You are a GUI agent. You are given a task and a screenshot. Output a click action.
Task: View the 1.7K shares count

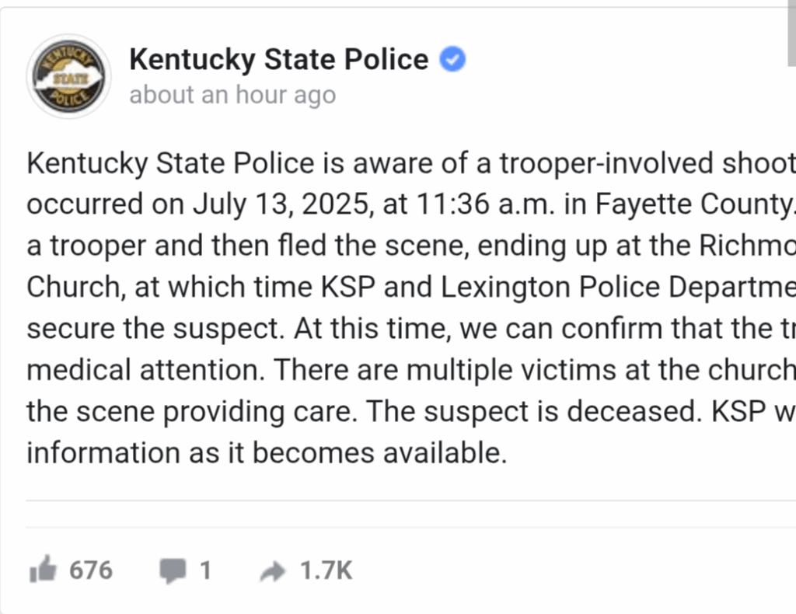click(326, 570)
